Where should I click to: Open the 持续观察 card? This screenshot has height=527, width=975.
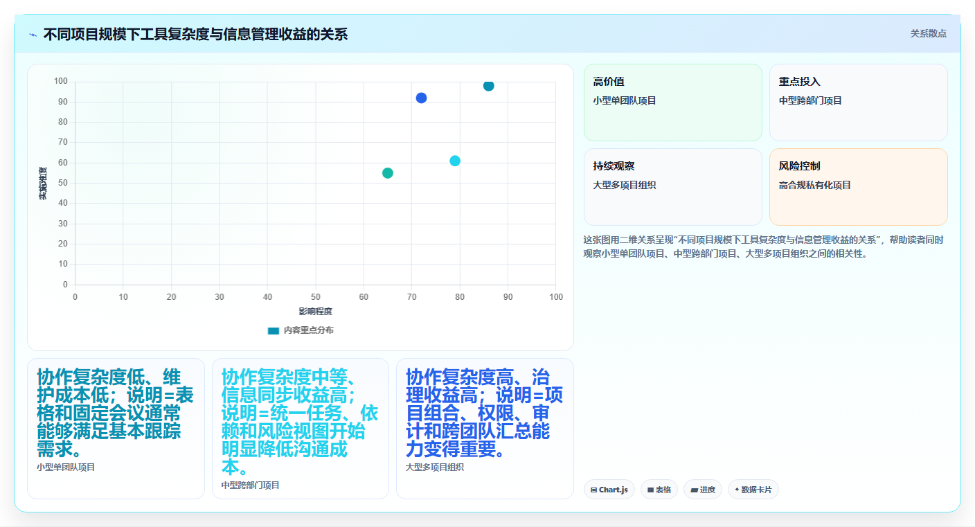[x=673, y=187]
